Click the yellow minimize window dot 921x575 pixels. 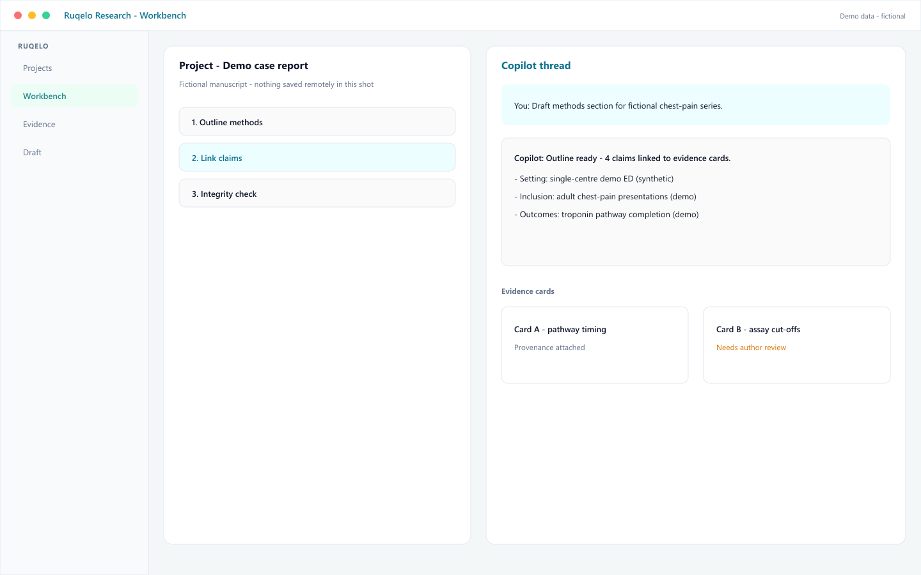(x=32, y=15)
